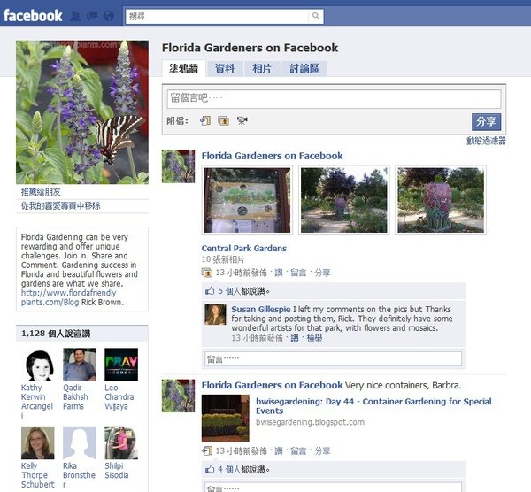Like Susan Gillespie's comment
This screenshot has height=492, width=531.
(295, 338)
